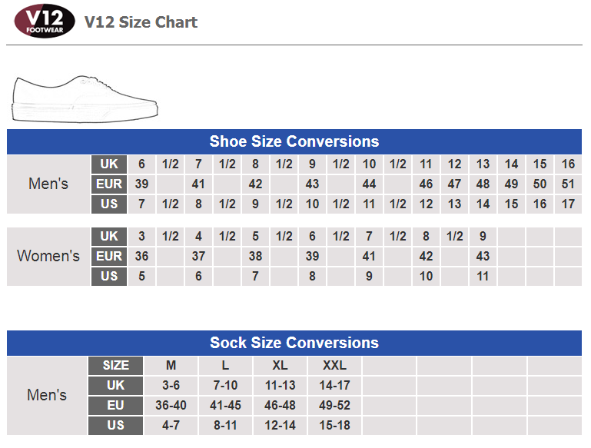Click the sock US 15-18 cell
Image resolution: width=591 pixels, height=448 pixels.
[335, 426]
